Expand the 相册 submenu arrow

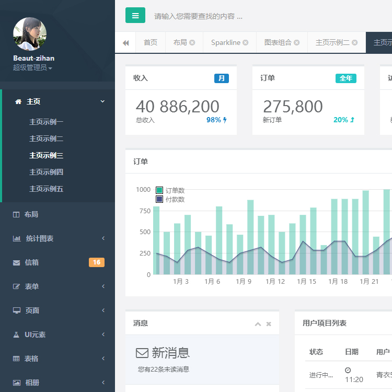click(x=103, y=382)
